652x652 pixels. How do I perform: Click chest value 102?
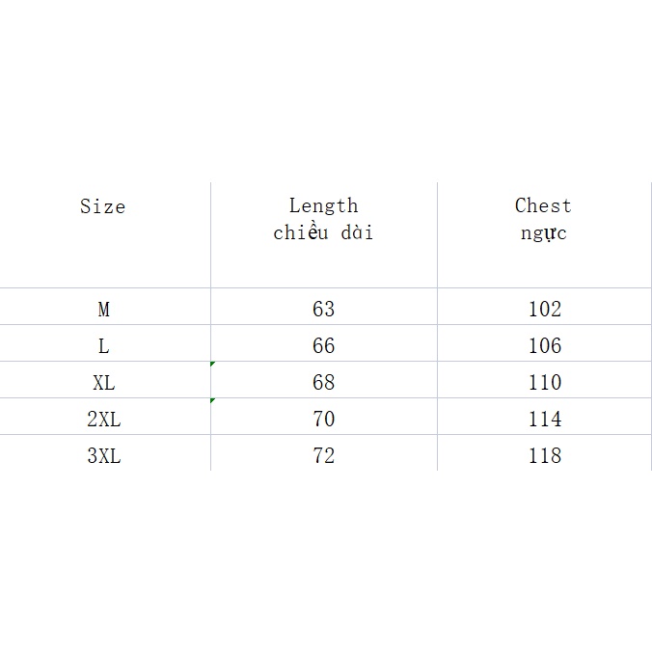pos(544,310)
